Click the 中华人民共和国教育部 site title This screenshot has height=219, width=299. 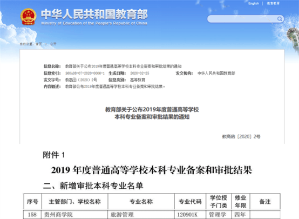tap(94, 15)
